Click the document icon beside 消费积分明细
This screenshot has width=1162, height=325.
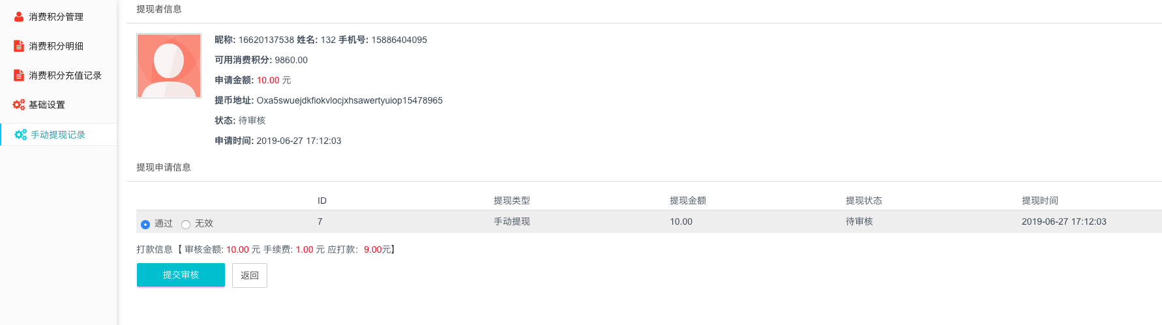pos(19,46)
